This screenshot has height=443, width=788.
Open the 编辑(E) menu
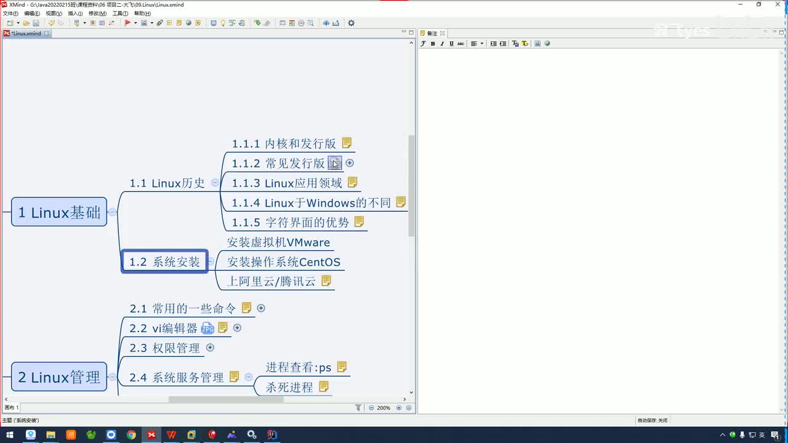click(x=32, y=13)
